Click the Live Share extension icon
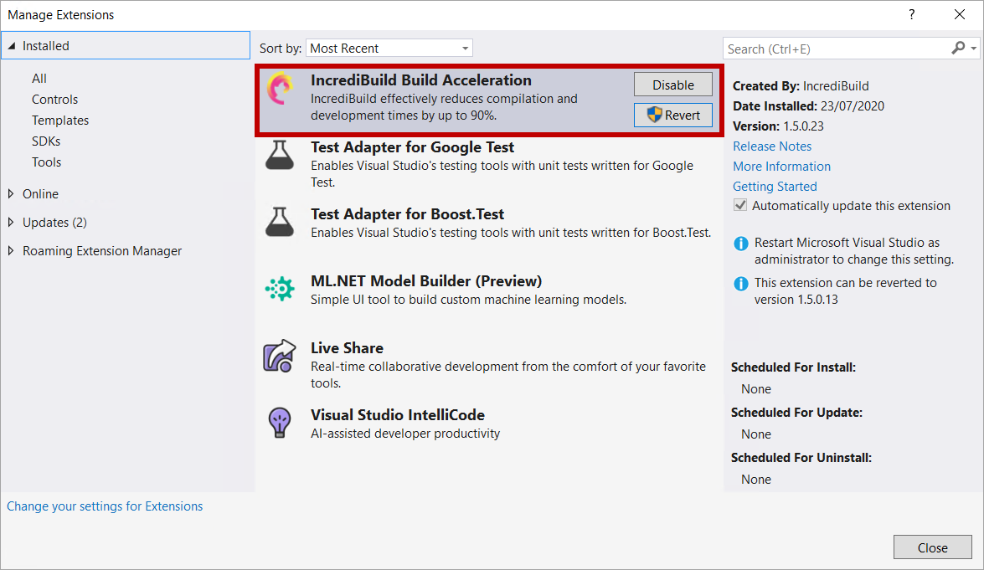The height and width of the screenshot is (570, 984). click(x=280, y=356)
